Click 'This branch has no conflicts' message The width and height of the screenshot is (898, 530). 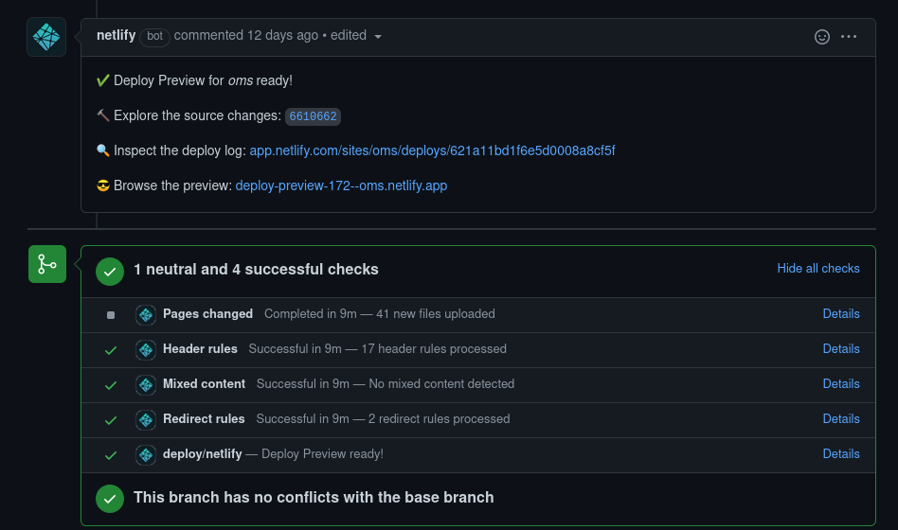click(x=314, y=497)
